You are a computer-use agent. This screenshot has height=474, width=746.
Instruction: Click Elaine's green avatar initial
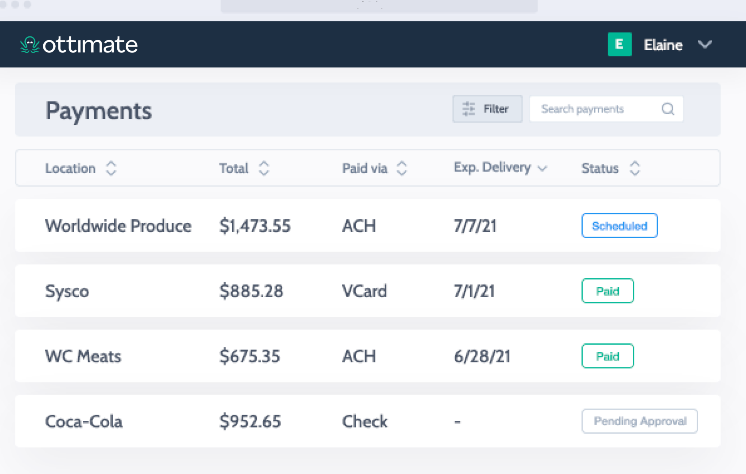coord(620,44)
